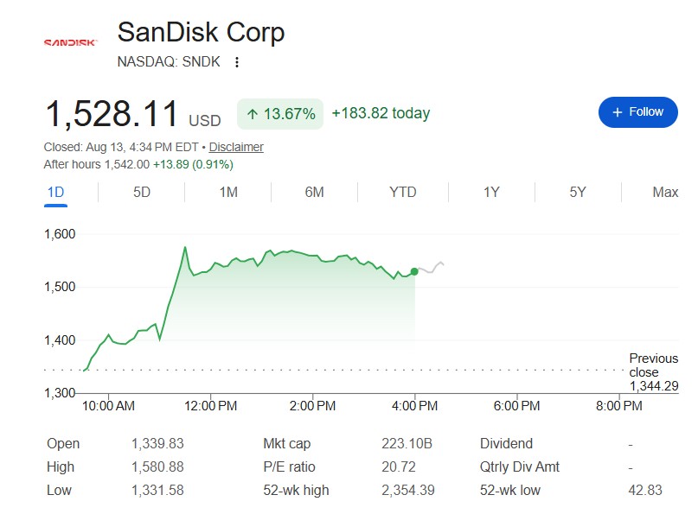Image resolution: width=698 pixels, height=514 pixels.
Task: Click the gray after-hours chart line
Action: tap(431, 268)
